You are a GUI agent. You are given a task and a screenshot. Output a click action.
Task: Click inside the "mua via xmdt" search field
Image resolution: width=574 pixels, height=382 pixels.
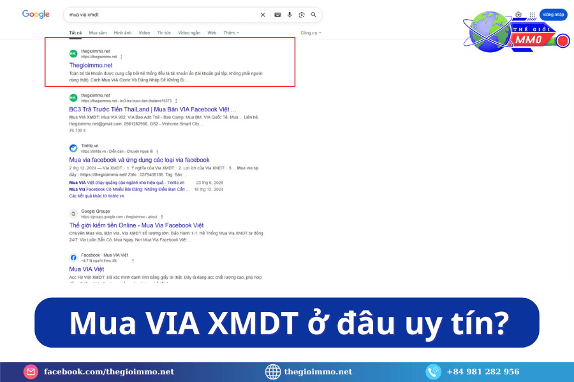(159, 15)
